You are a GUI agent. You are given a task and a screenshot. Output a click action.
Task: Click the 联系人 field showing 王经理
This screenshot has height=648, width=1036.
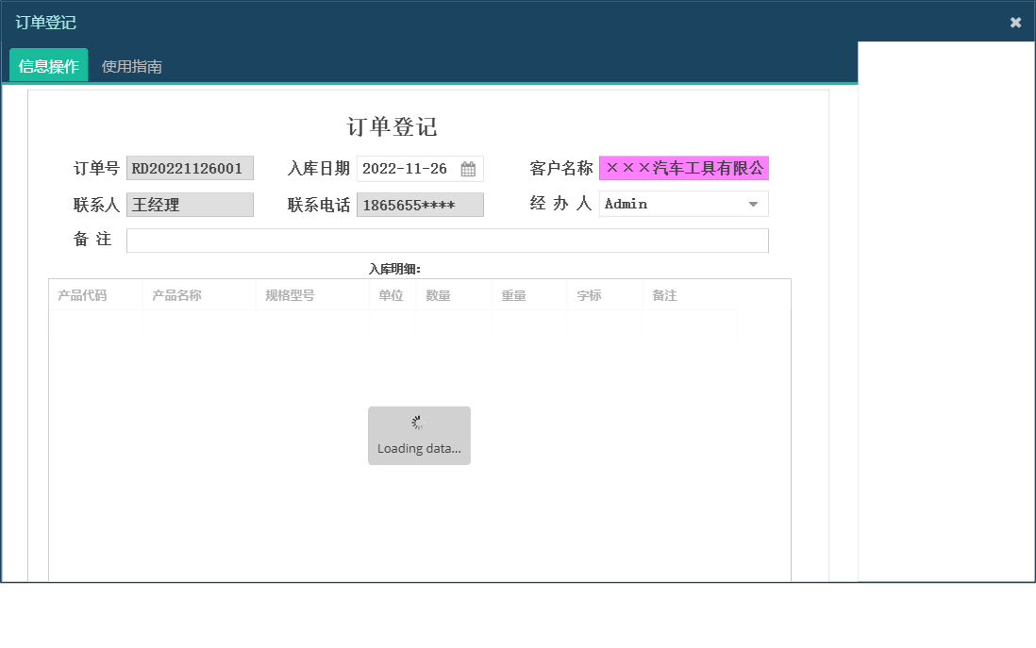click(x=190, y=204)
